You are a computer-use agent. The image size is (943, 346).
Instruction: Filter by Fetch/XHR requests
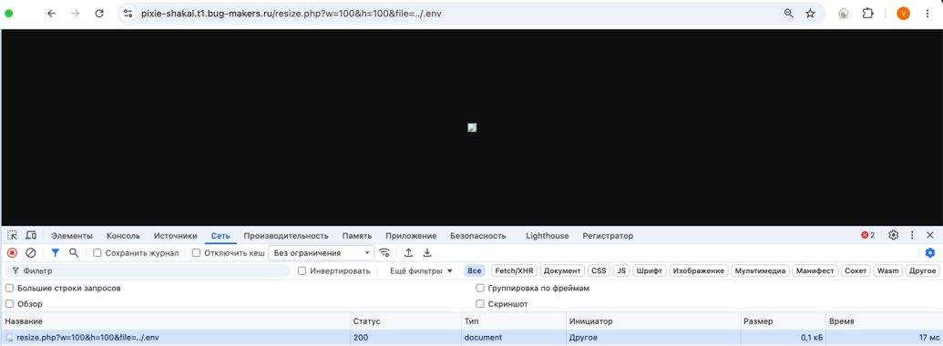click(514, 271)
